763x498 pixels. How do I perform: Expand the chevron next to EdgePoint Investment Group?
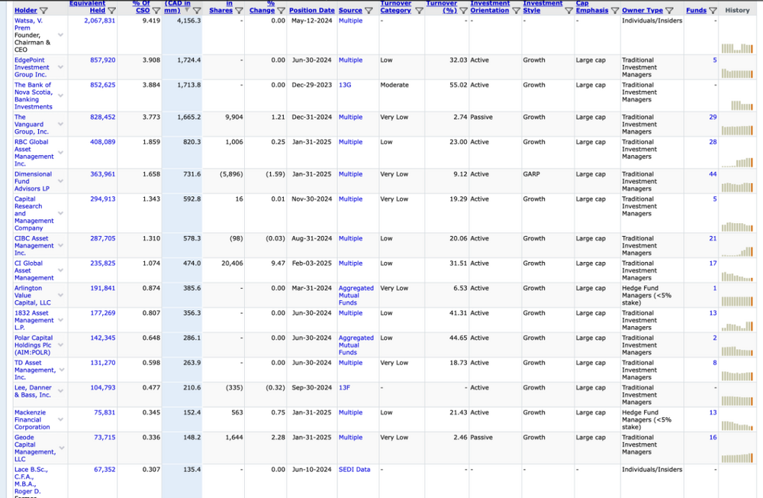[x=60, y=67]
